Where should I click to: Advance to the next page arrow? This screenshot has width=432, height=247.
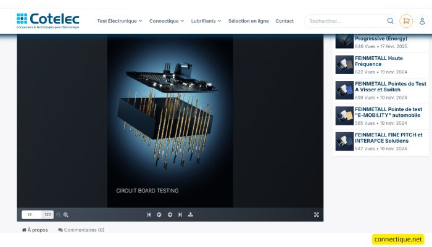[170, 215]
